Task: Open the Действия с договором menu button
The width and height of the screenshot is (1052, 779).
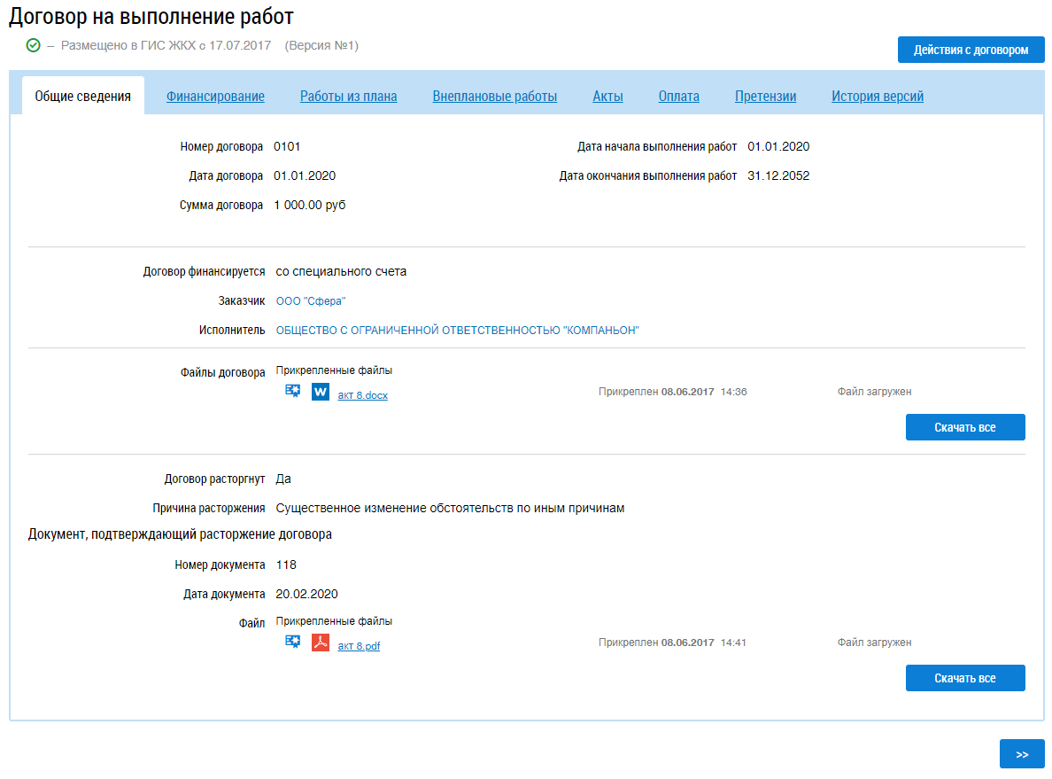Action: [971, 50]
